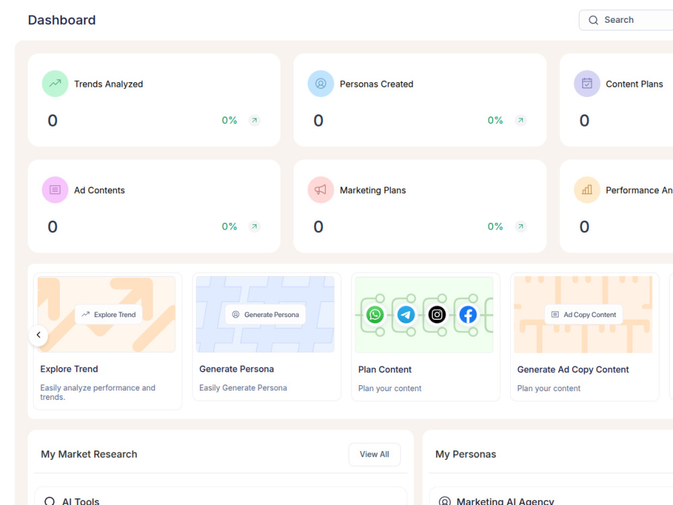
Task: Click the 0% value on Marketing Plans
Action: point(495,226)
